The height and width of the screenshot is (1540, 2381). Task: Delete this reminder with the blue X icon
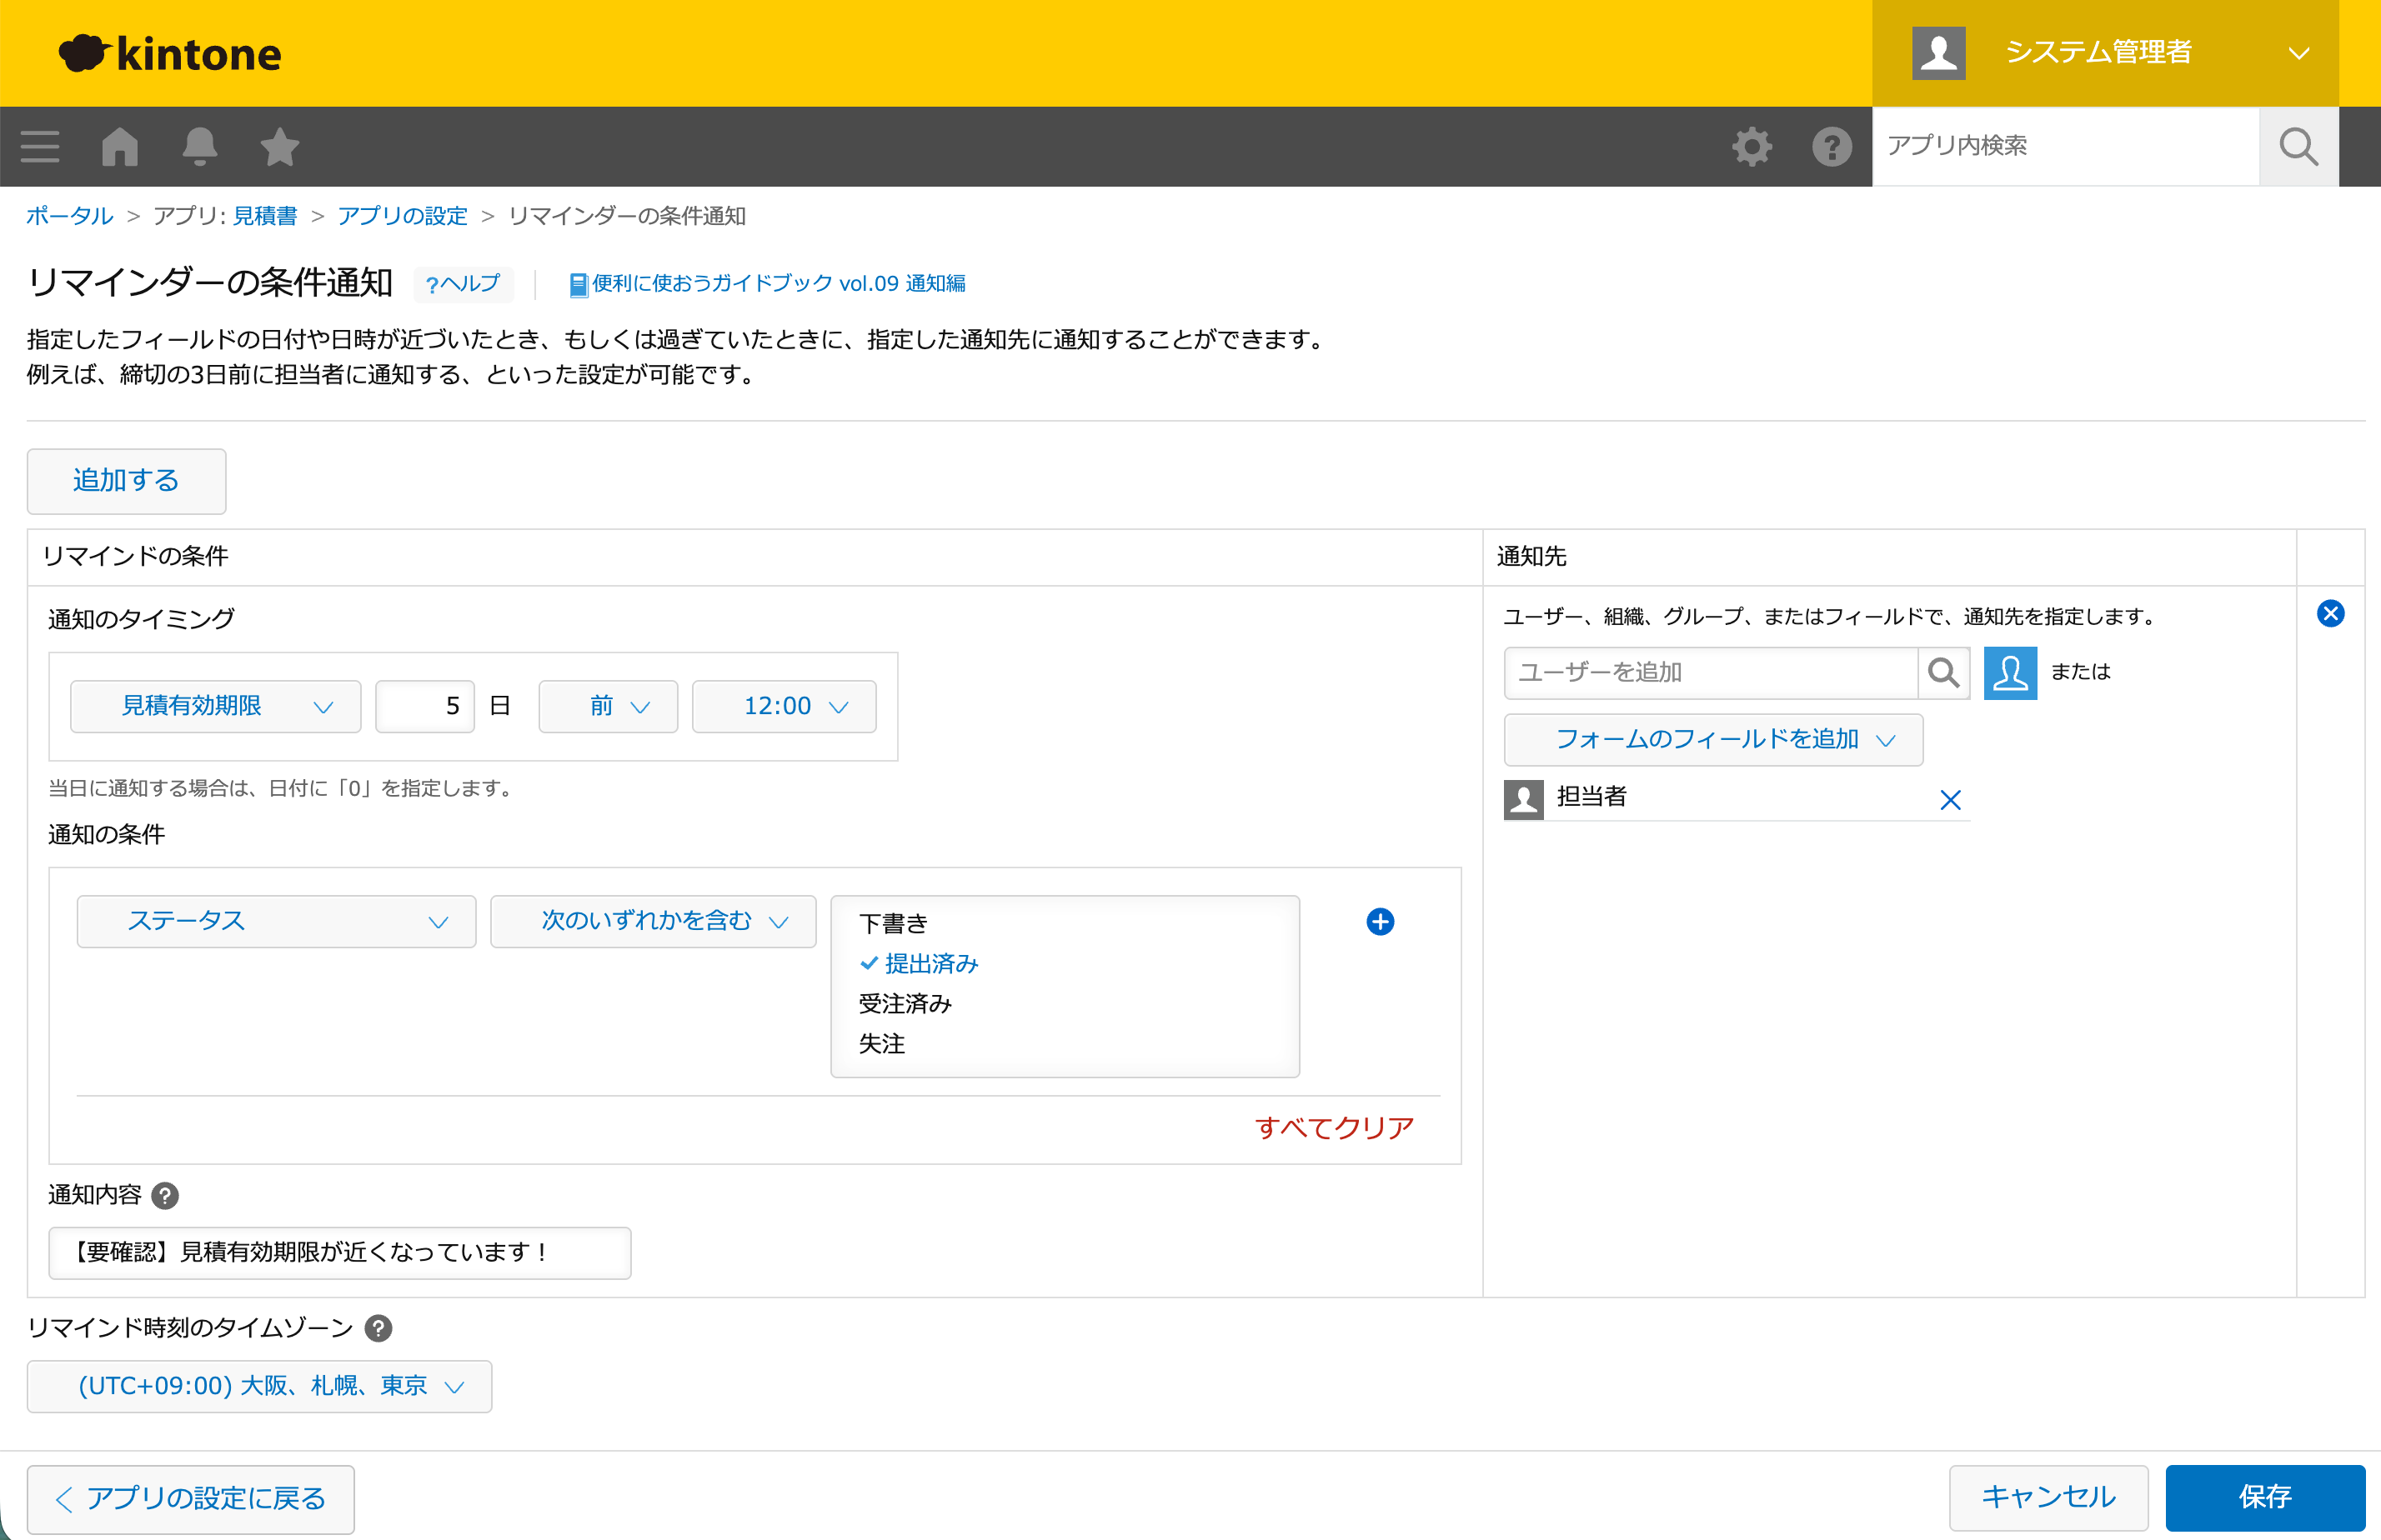(2332, 613)
